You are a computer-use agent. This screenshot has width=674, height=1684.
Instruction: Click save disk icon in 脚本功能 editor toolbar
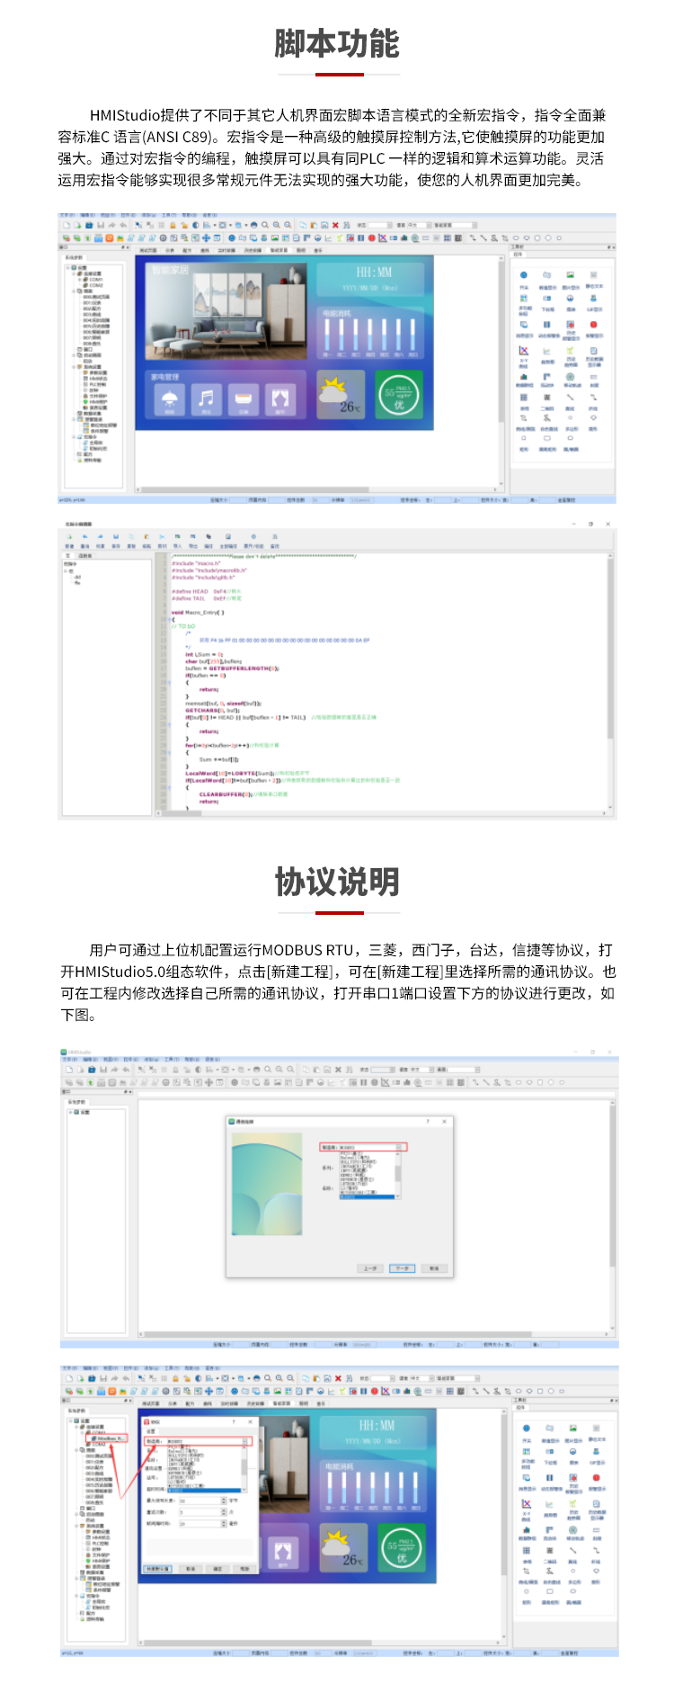pyautogui.click(x=101, y=225)
